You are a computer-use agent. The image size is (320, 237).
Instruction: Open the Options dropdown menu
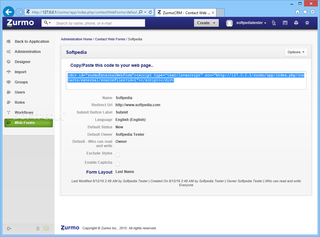point(296,52)
